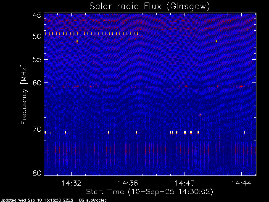This screenshot has height=202, width=269.
Task: Click the 'BG subtracted' footer text
Action: 93,200
